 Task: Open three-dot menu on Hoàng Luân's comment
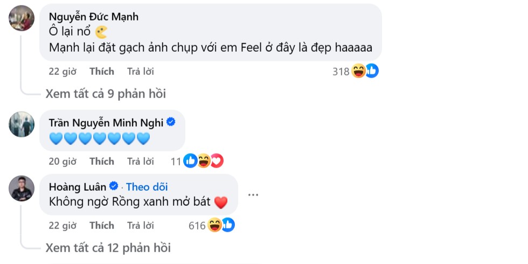(253, 194)
